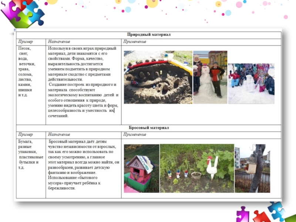The height and width of the screenshot is (222, 296).
Task: Click paragraph starting 'Бросовый материал даёт детям'
Action: point(83,165)
